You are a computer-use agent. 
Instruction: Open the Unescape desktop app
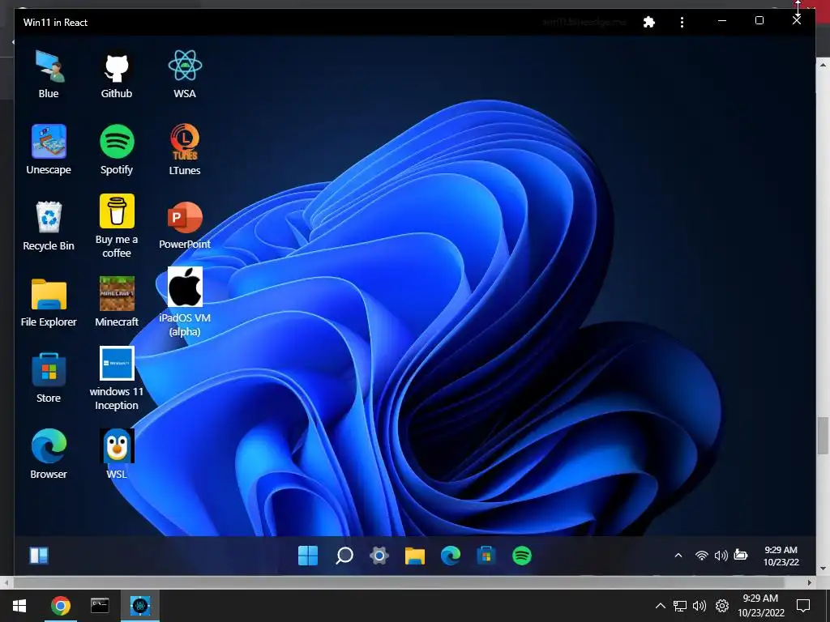pyautogui.click(x=49, y=150)
